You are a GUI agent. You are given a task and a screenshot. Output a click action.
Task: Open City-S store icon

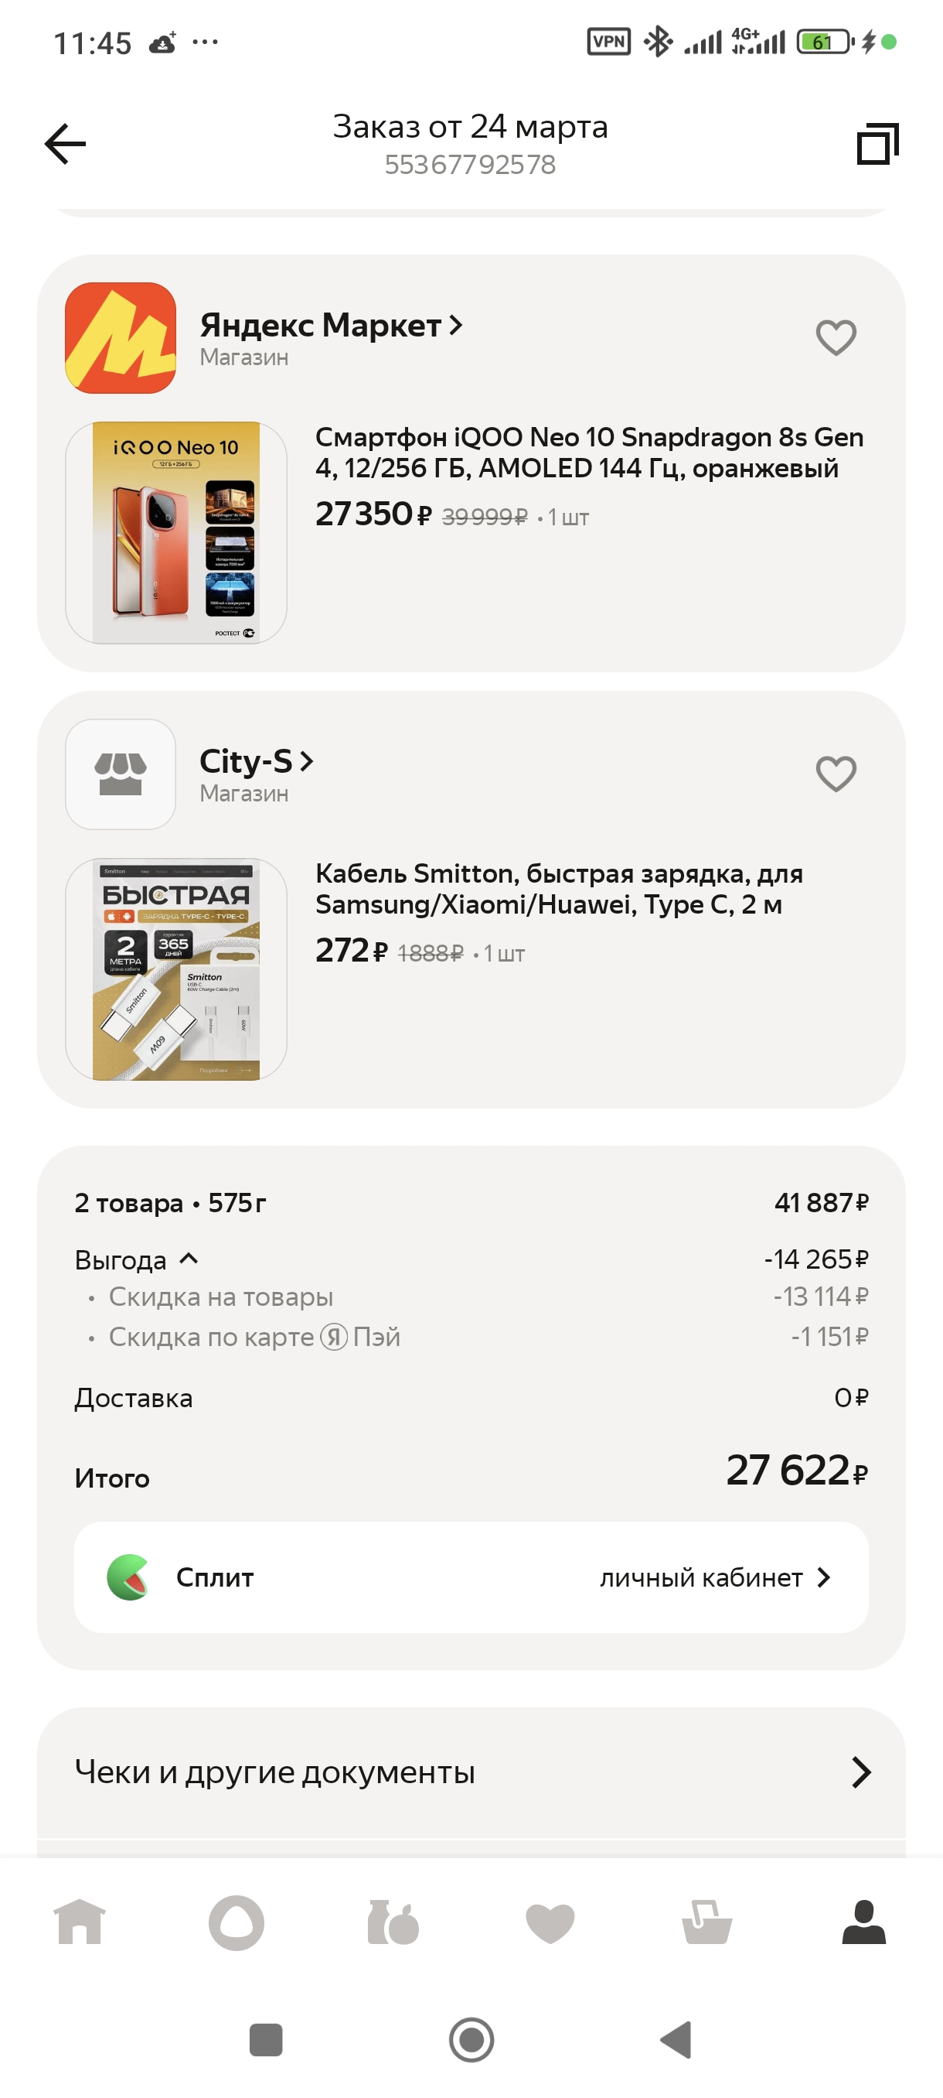pos(121,774)
